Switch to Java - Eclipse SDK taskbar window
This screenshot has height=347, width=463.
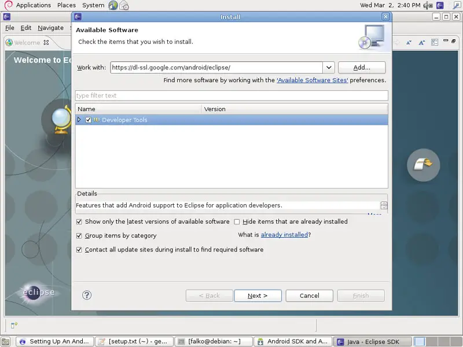point(373,341)
